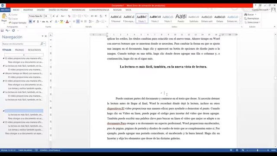Screen dimensions: 277x156
Task: Switch to the REVISAR tab
Action: [x=117, y=10]
